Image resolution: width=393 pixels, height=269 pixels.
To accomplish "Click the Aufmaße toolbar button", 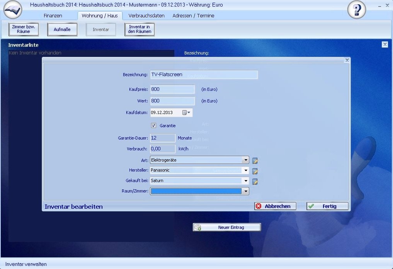I will pos(62,29).
